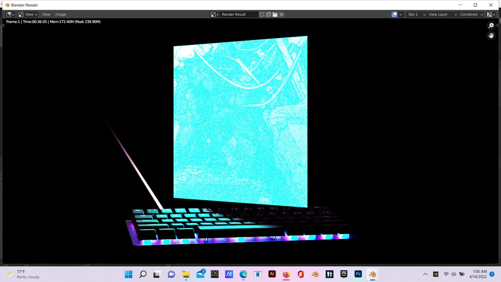Open the black two-figure app icon in the taskbar
This screenshot has height=282, width=501.
pos(329,274)
